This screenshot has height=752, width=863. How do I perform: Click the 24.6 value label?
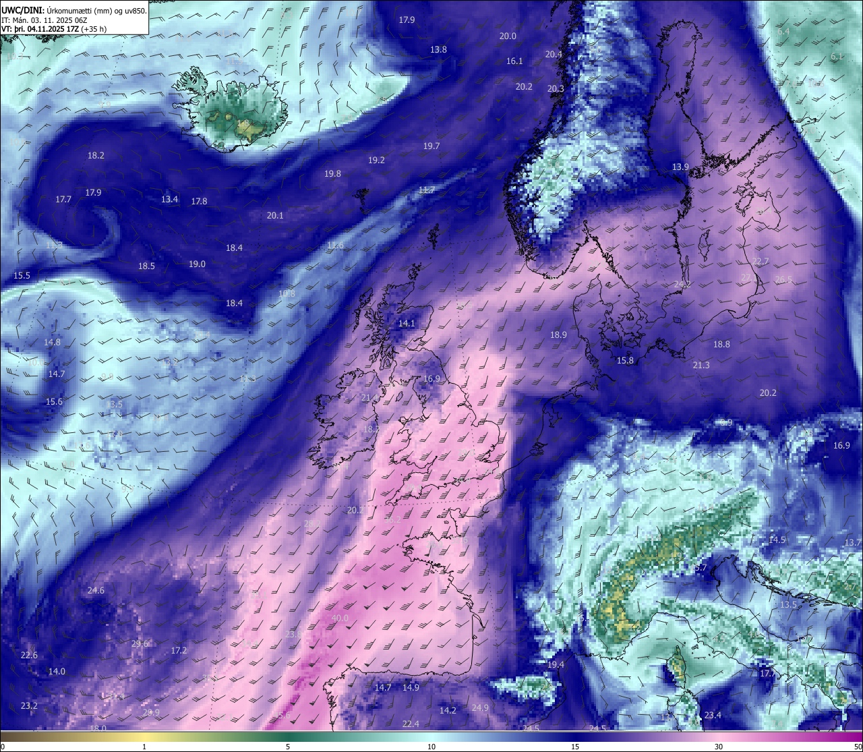click(96, 591)
